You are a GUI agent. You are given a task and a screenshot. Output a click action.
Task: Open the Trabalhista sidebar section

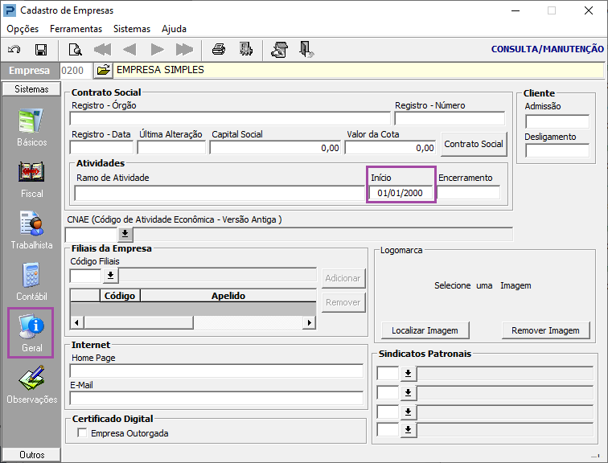pos(32,231)
